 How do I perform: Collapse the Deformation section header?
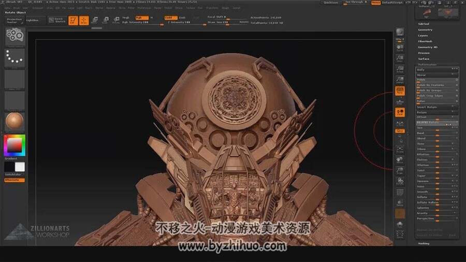[427, 64]
